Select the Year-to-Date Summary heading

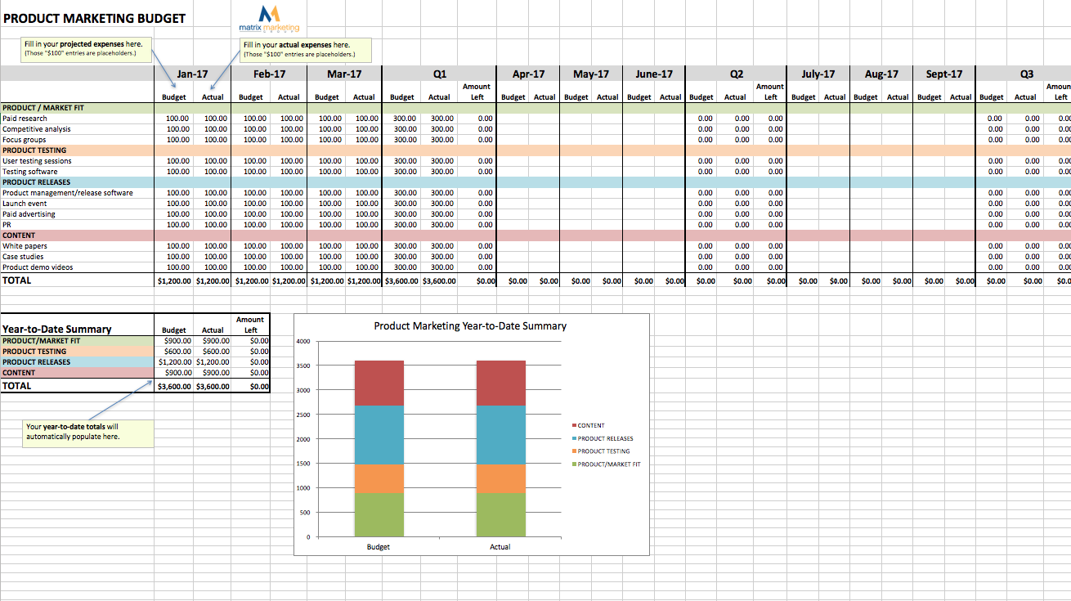point(56,330)
